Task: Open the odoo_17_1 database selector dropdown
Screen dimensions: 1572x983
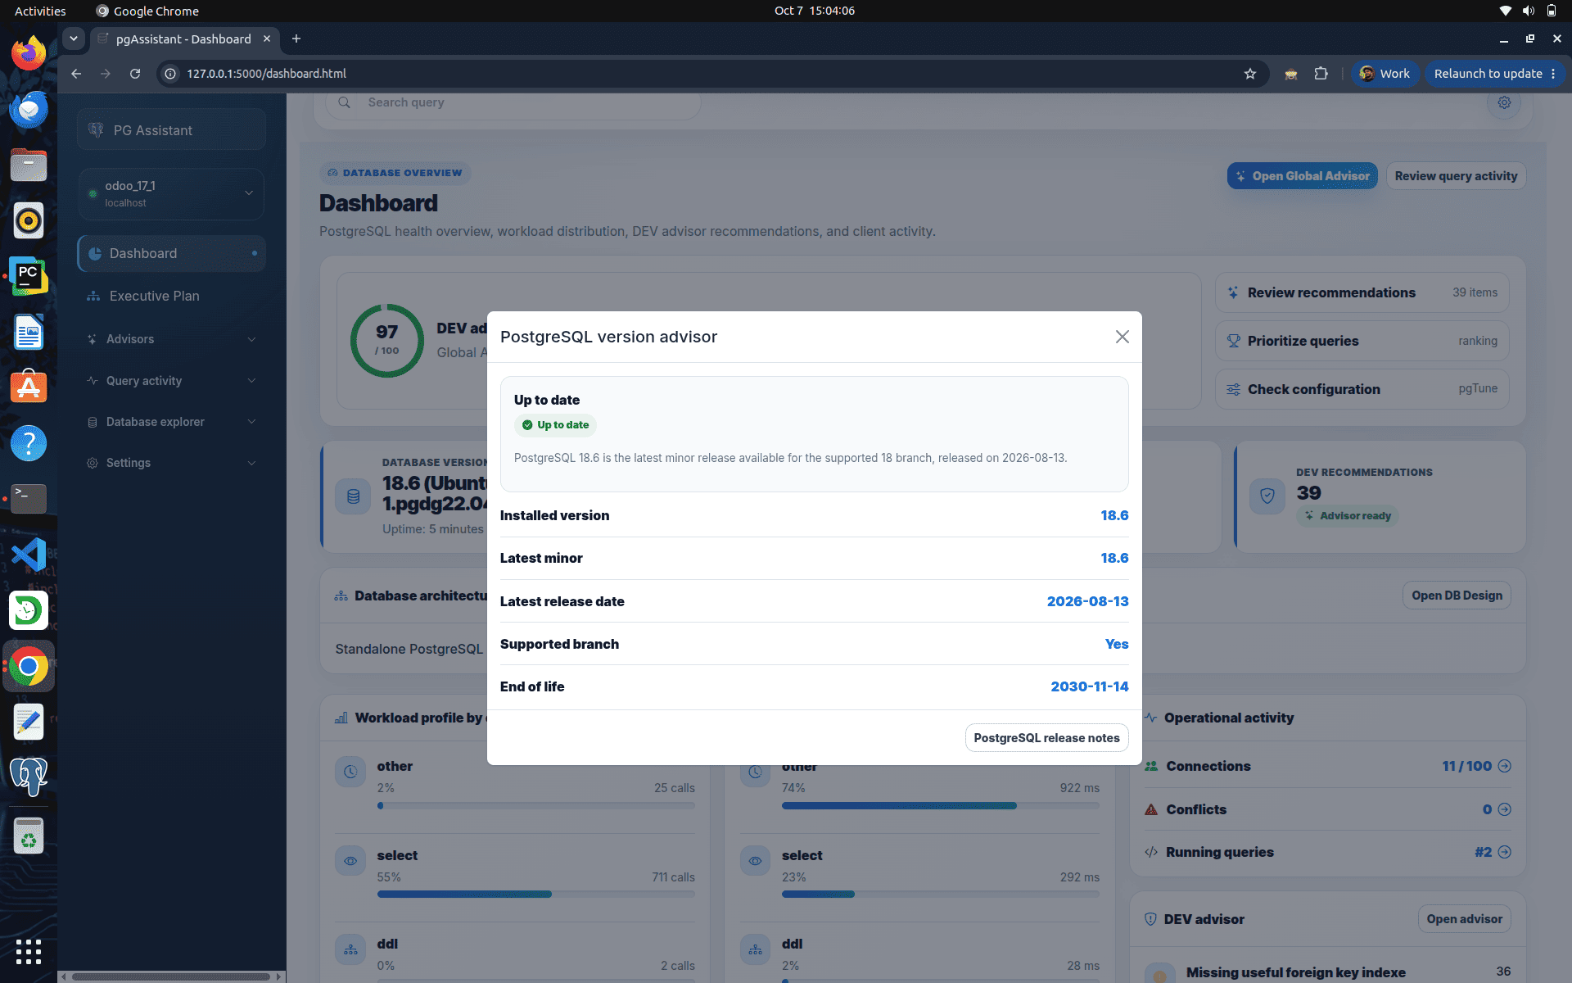Action: pos(172,194)
